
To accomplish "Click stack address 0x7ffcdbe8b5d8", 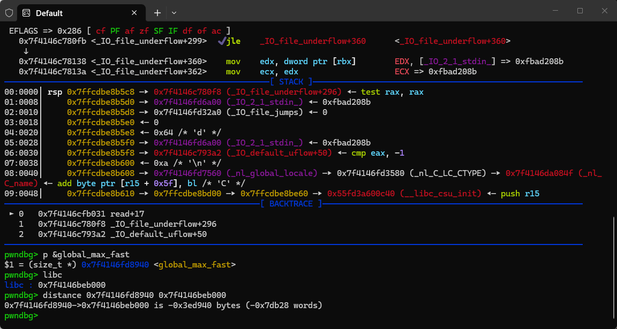I will point(101,112).
